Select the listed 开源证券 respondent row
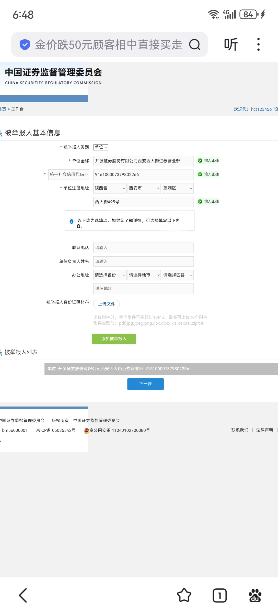 pyautogui.click(x=161, y=369)
